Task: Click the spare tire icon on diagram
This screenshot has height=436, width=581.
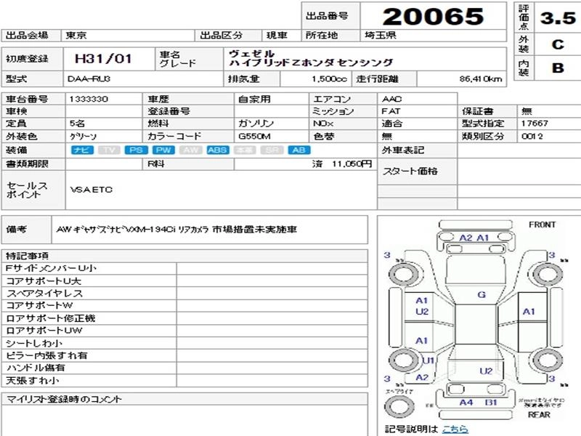Action: pyautogui.click(x=399, y=406)
